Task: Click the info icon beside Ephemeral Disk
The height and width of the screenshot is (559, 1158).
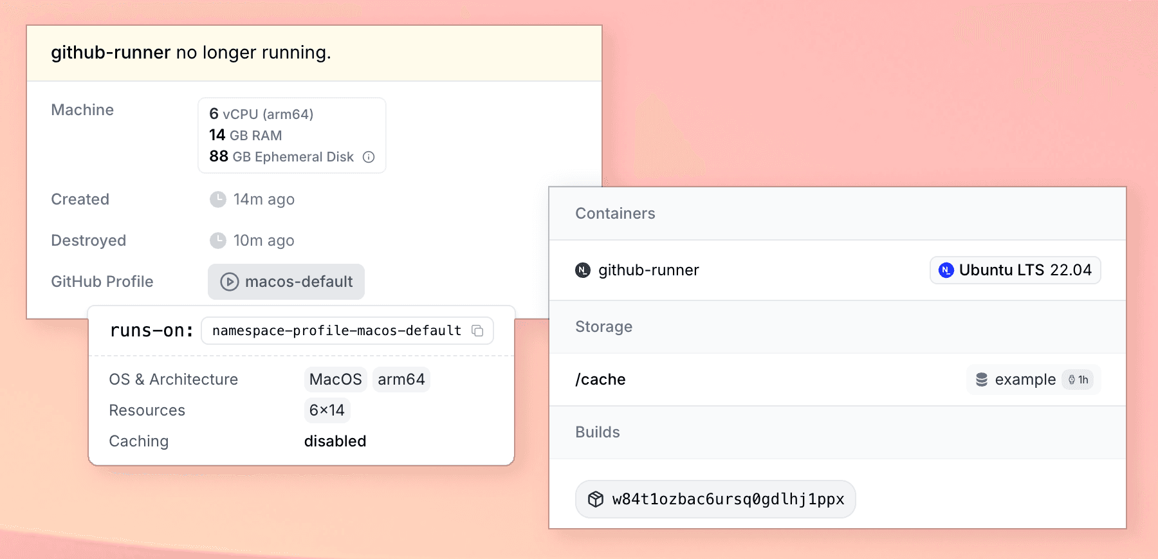Action: pyautogui.click(x=369, y=157)
